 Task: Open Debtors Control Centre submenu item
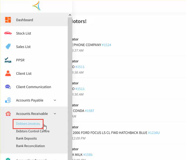33,131
